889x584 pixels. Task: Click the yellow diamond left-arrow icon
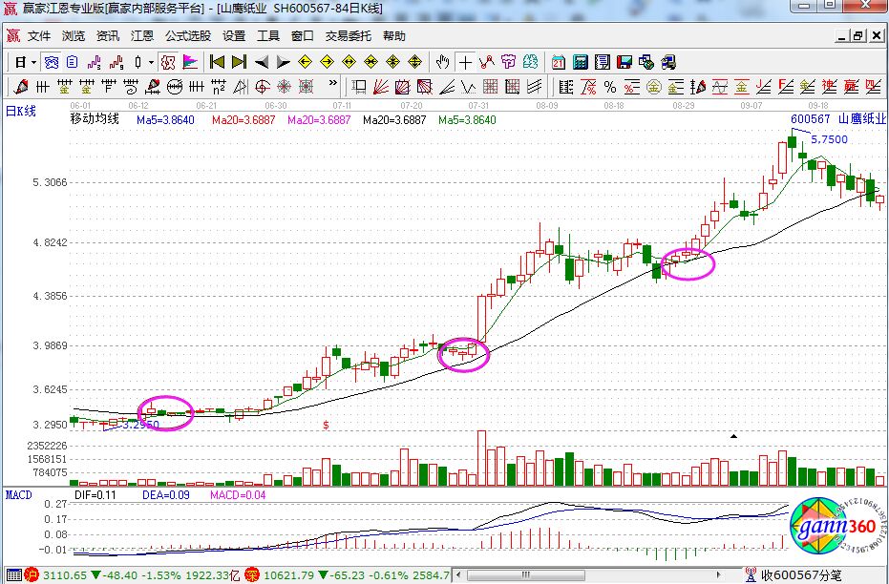pos(306,62)
